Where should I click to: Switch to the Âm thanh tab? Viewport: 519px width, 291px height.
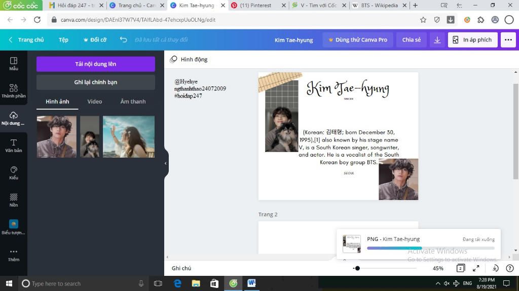[x=133, y=102]
